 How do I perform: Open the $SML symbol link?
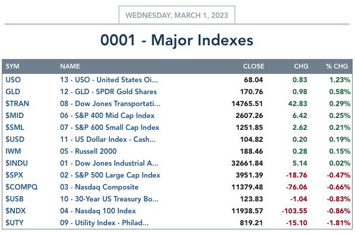(x=15, y=128)
